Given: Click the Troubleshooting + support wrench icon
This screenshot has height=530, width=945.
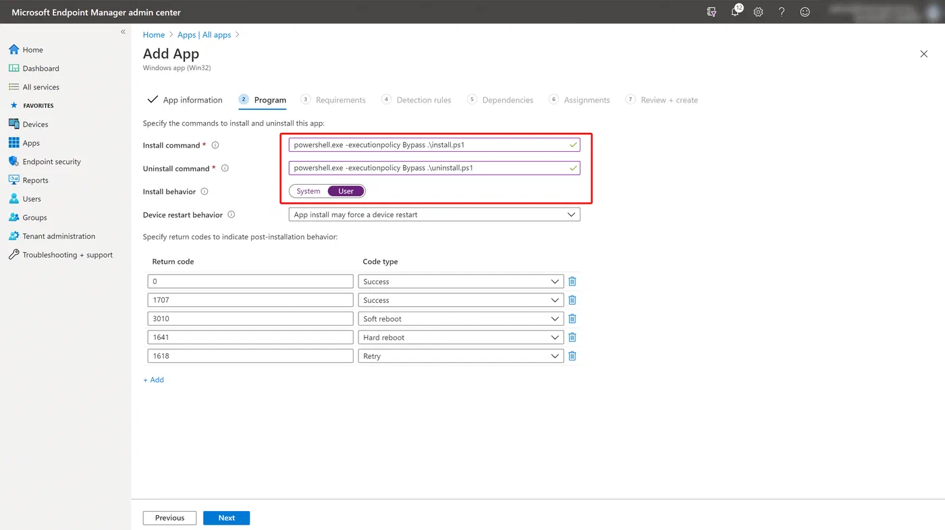Looking at the screenshot, I should pos(13,255).
